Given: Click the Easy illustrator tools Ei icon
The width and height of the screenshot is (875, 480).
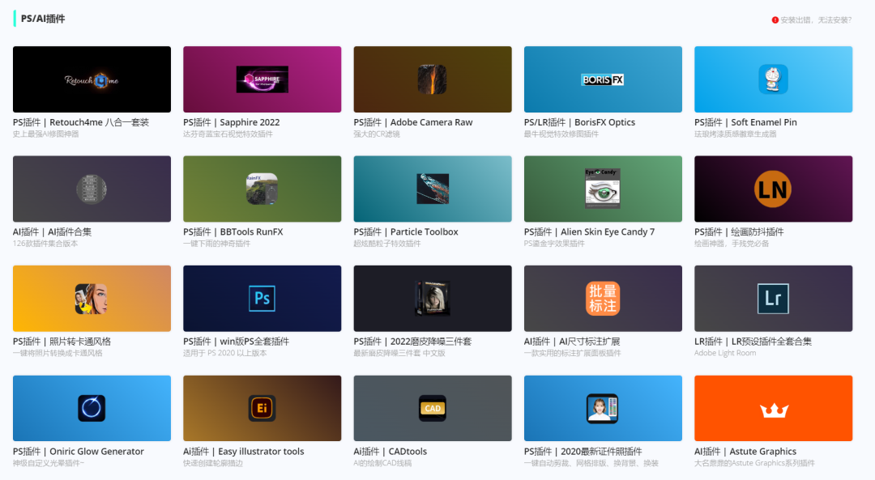Looking at the screenshot, I should click(x=262, y=408).
